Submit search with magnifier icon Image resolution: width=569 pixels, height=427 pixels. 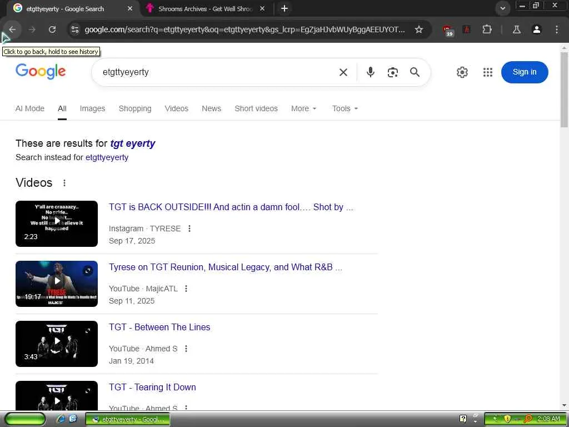point(415,72)
